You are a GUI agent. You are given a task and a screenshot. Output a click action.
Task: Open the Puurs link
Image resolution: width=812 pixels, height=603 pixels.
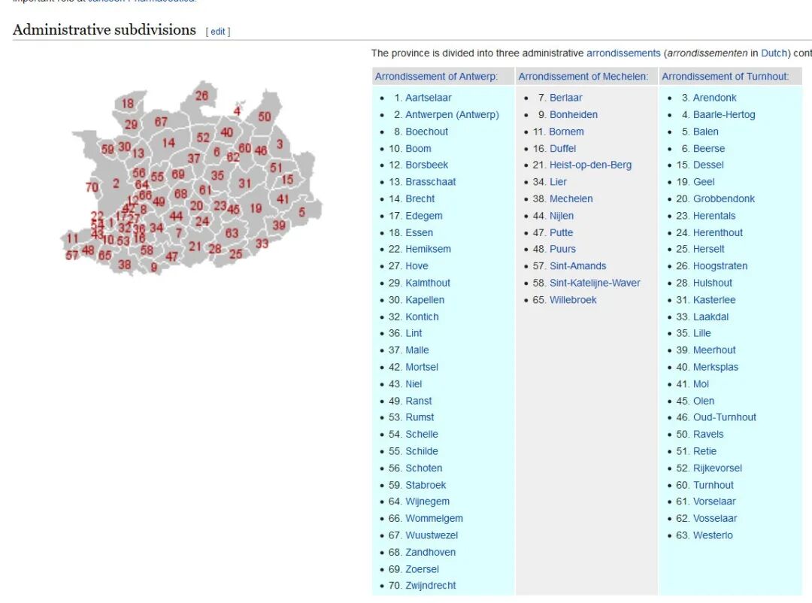[x=562, y=249]
